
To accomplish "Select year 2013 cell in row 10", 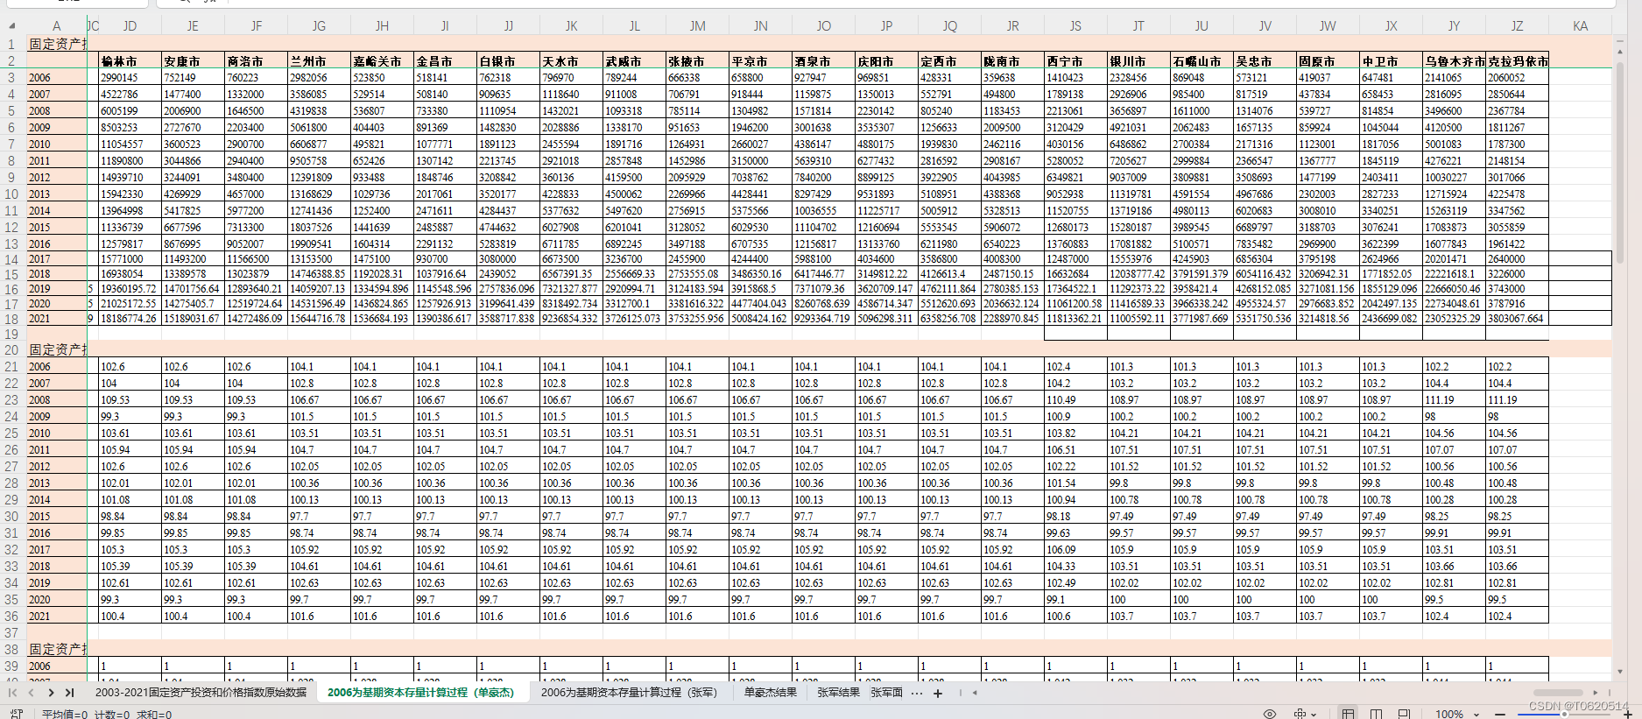I will click(57, 194).
